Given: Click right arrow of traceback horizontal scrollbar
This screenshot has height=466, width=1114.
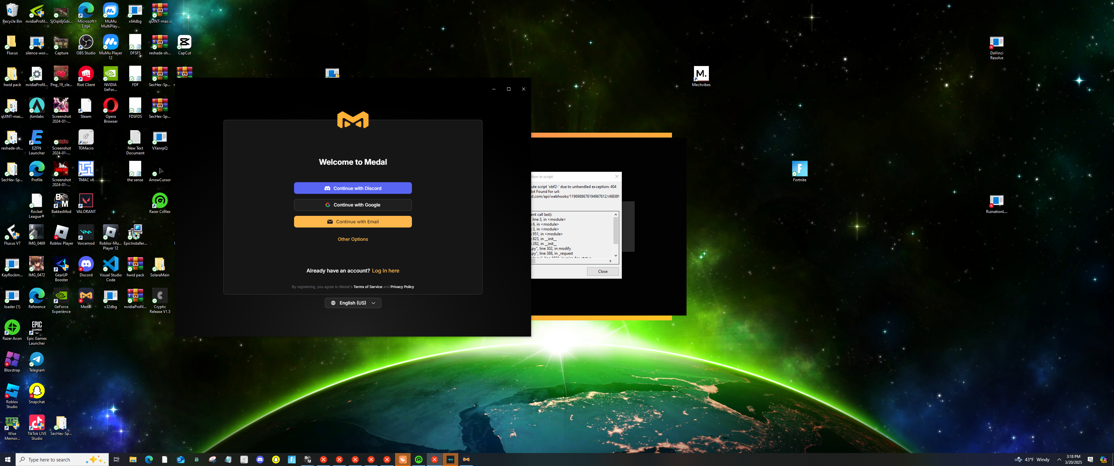Looking at the screenshot, I should click(x=610, y=261).
